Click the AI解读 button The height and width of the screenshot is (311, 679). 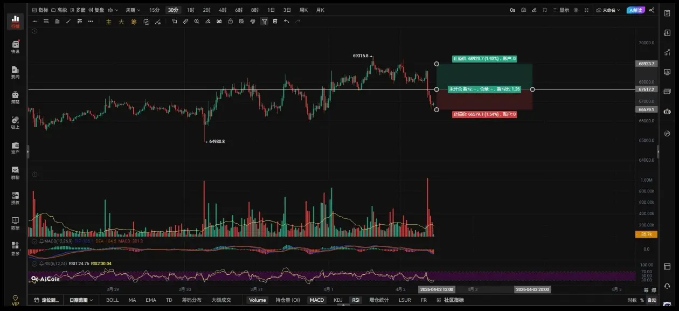[636, 10]
